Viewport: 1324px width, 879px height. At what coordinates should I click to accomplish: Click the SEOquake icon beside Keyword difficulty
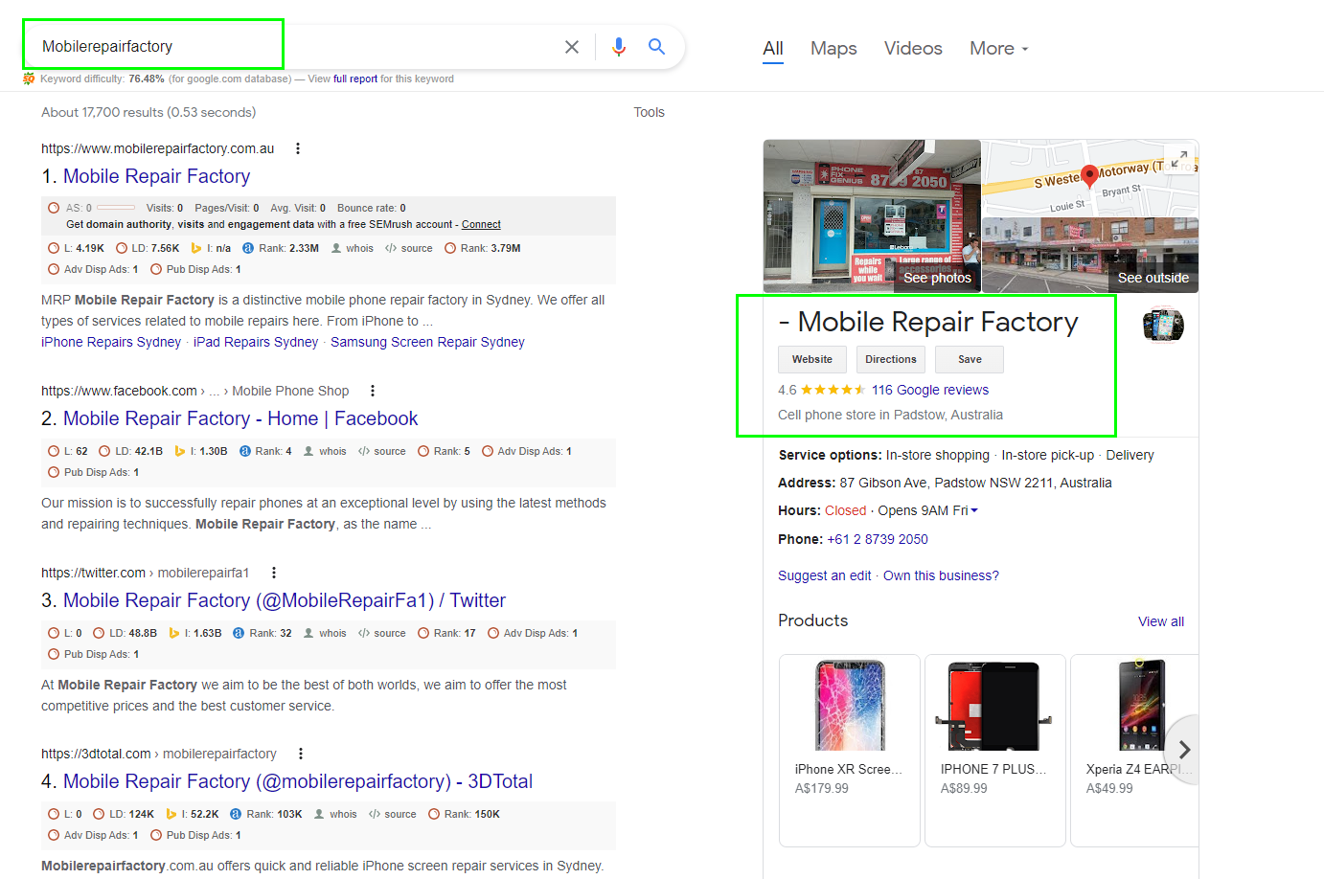29,79
